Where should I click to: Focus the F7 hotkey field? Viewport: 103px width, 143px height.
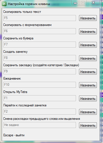(x=40, y=45)
